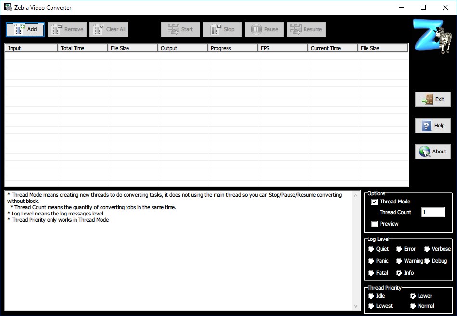Maximize the Zebra Video Converter window
Image resolution: width=457 pixels, height=316 pixels.
tap(423, 7)
